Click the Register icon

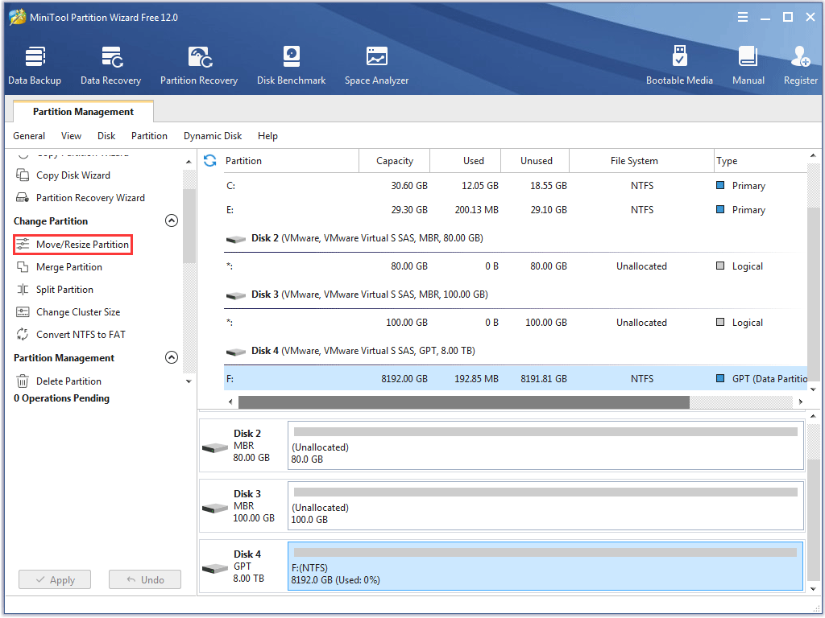[x=800, y=56]
